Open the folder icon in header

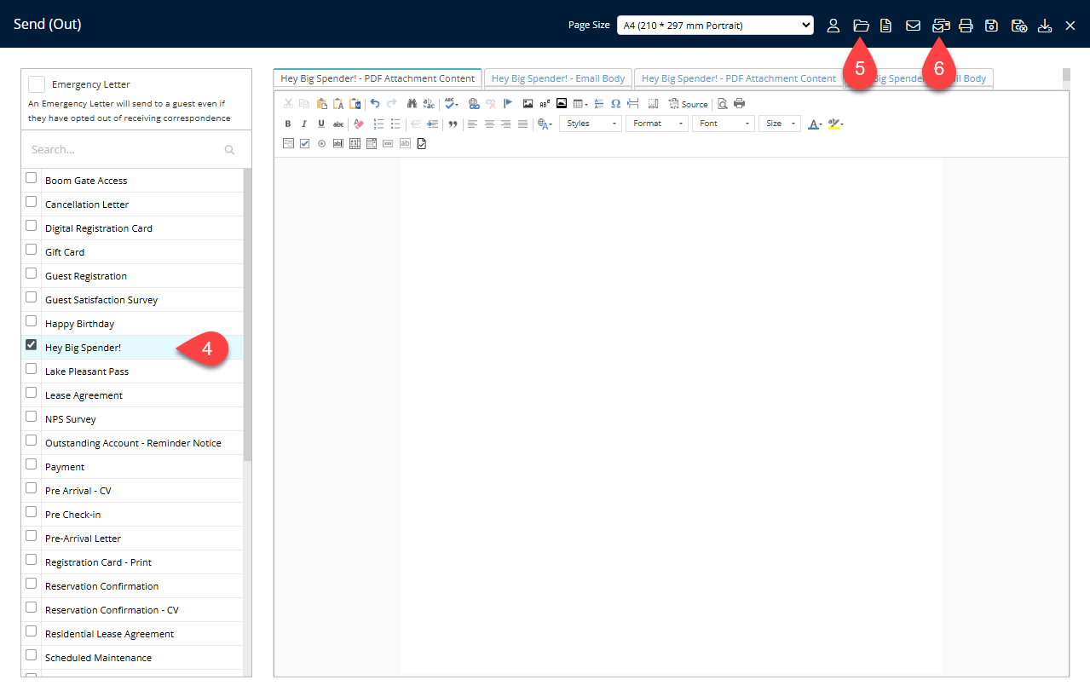pyautogui.click(x=861, y=26)
